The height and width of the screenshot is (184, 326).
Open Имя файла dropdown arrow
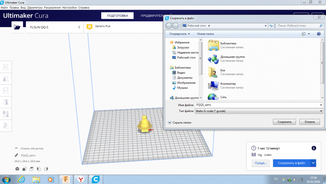321,105
